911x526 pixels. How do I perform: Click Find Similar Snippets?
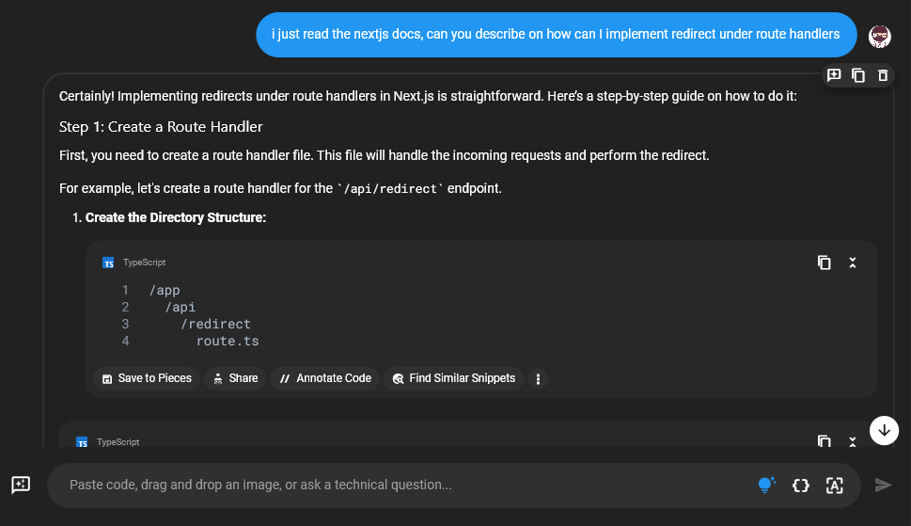[x=454, y=378]
